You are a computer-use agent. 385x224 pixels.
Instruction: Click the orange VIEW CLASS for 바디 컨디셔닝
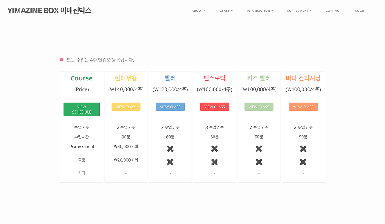(x=303, y=107)
